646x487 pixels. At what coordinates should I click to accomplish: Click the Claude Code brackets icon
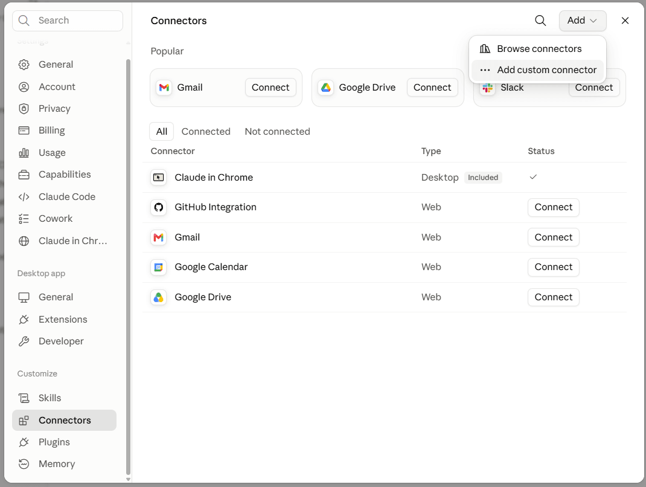pos(24,197)
